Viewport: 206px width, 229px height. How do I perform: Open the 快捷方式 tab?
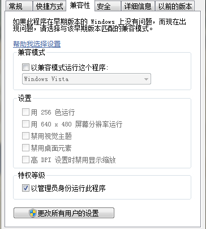point(49,6)
